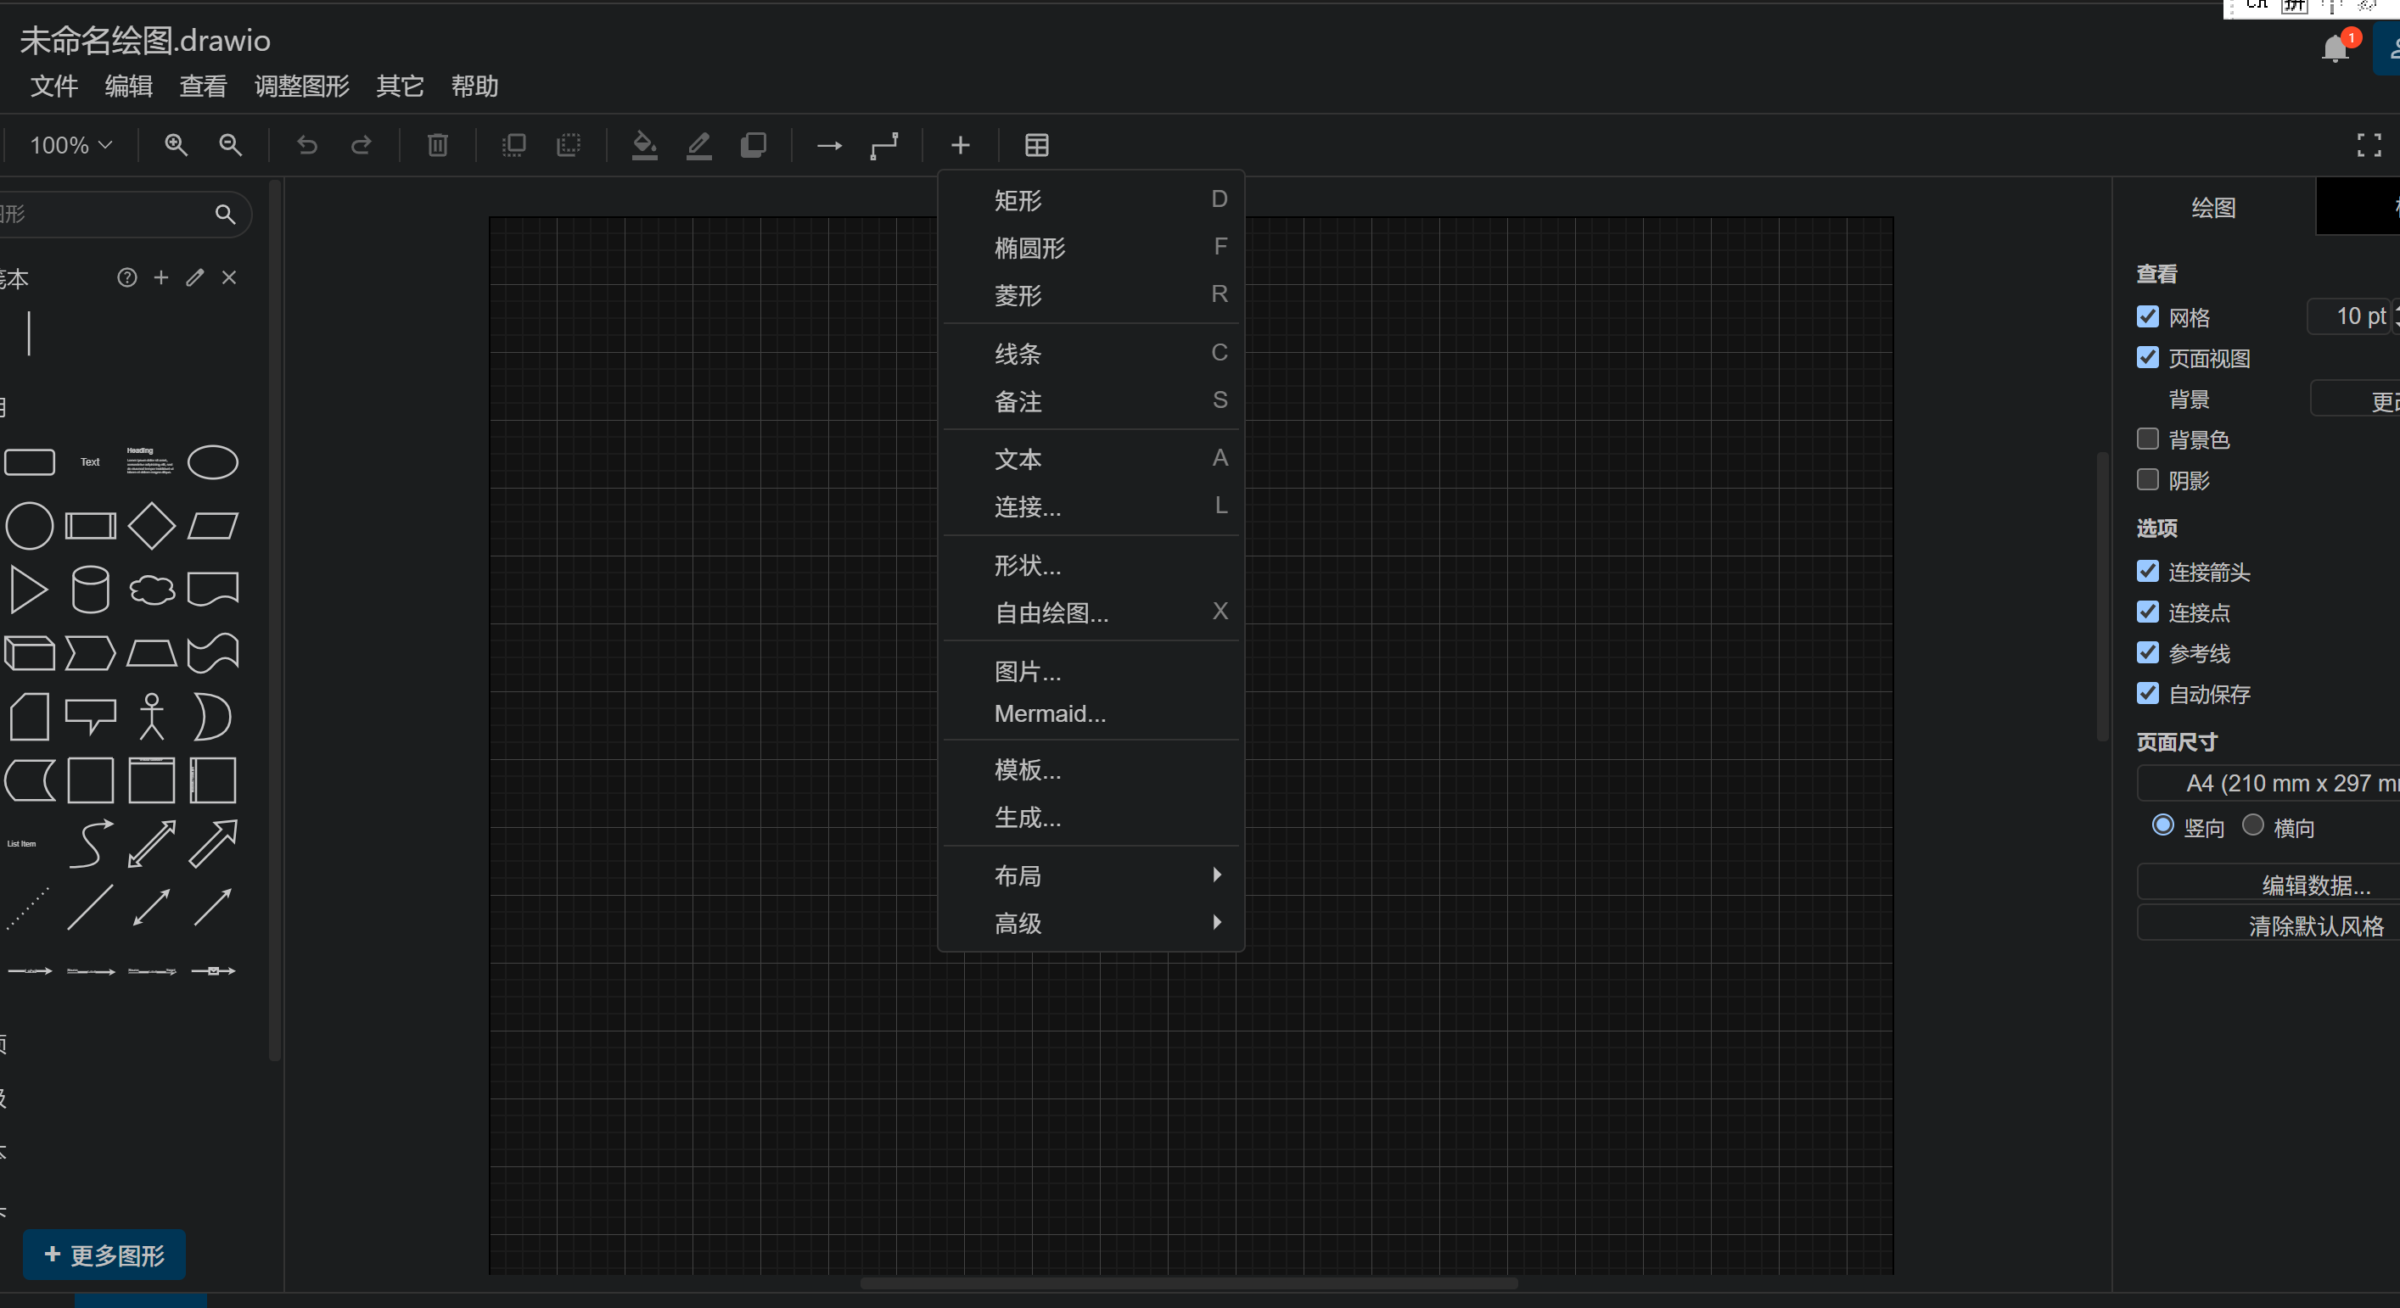The height and width of the screenshot is (1308, 2400).
Task: Open the 100% zoom dropdown
Action: (x=70, y=145)
